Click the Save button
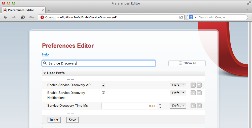 point(73,120)
